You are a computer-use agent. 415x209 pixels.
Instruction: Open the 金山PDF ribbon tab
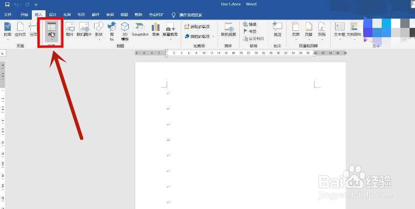(x=156, y=15)
